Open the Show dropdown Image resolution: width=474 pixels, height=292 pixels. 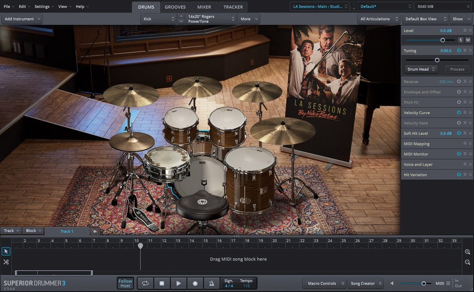pos(461,18)
